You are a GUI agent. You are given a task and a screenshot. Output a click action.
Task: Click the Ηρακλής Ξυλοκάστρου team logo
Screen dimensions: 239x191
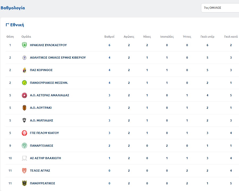click(x=24, y=45)
